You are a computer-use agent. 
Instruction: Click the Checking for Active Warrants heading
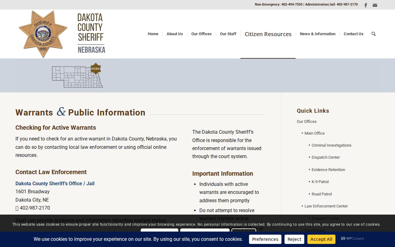tap(56, 128)
